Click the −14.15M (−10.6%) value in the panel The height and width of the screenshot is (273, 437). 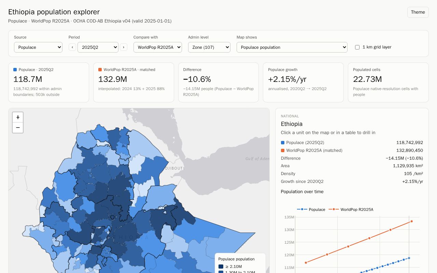(x=404, y=158)
